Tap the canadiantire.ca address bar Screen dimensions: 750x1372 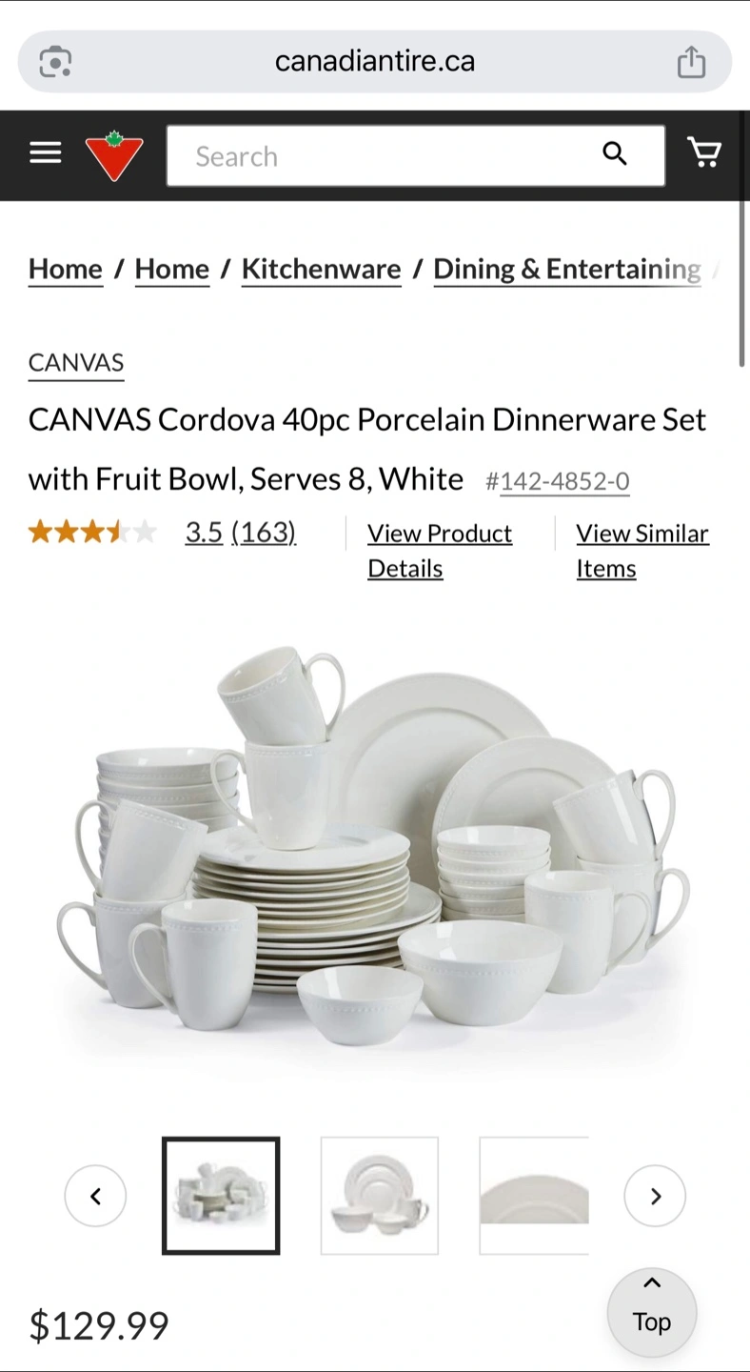pyautogui.click(x=375, y=61)
